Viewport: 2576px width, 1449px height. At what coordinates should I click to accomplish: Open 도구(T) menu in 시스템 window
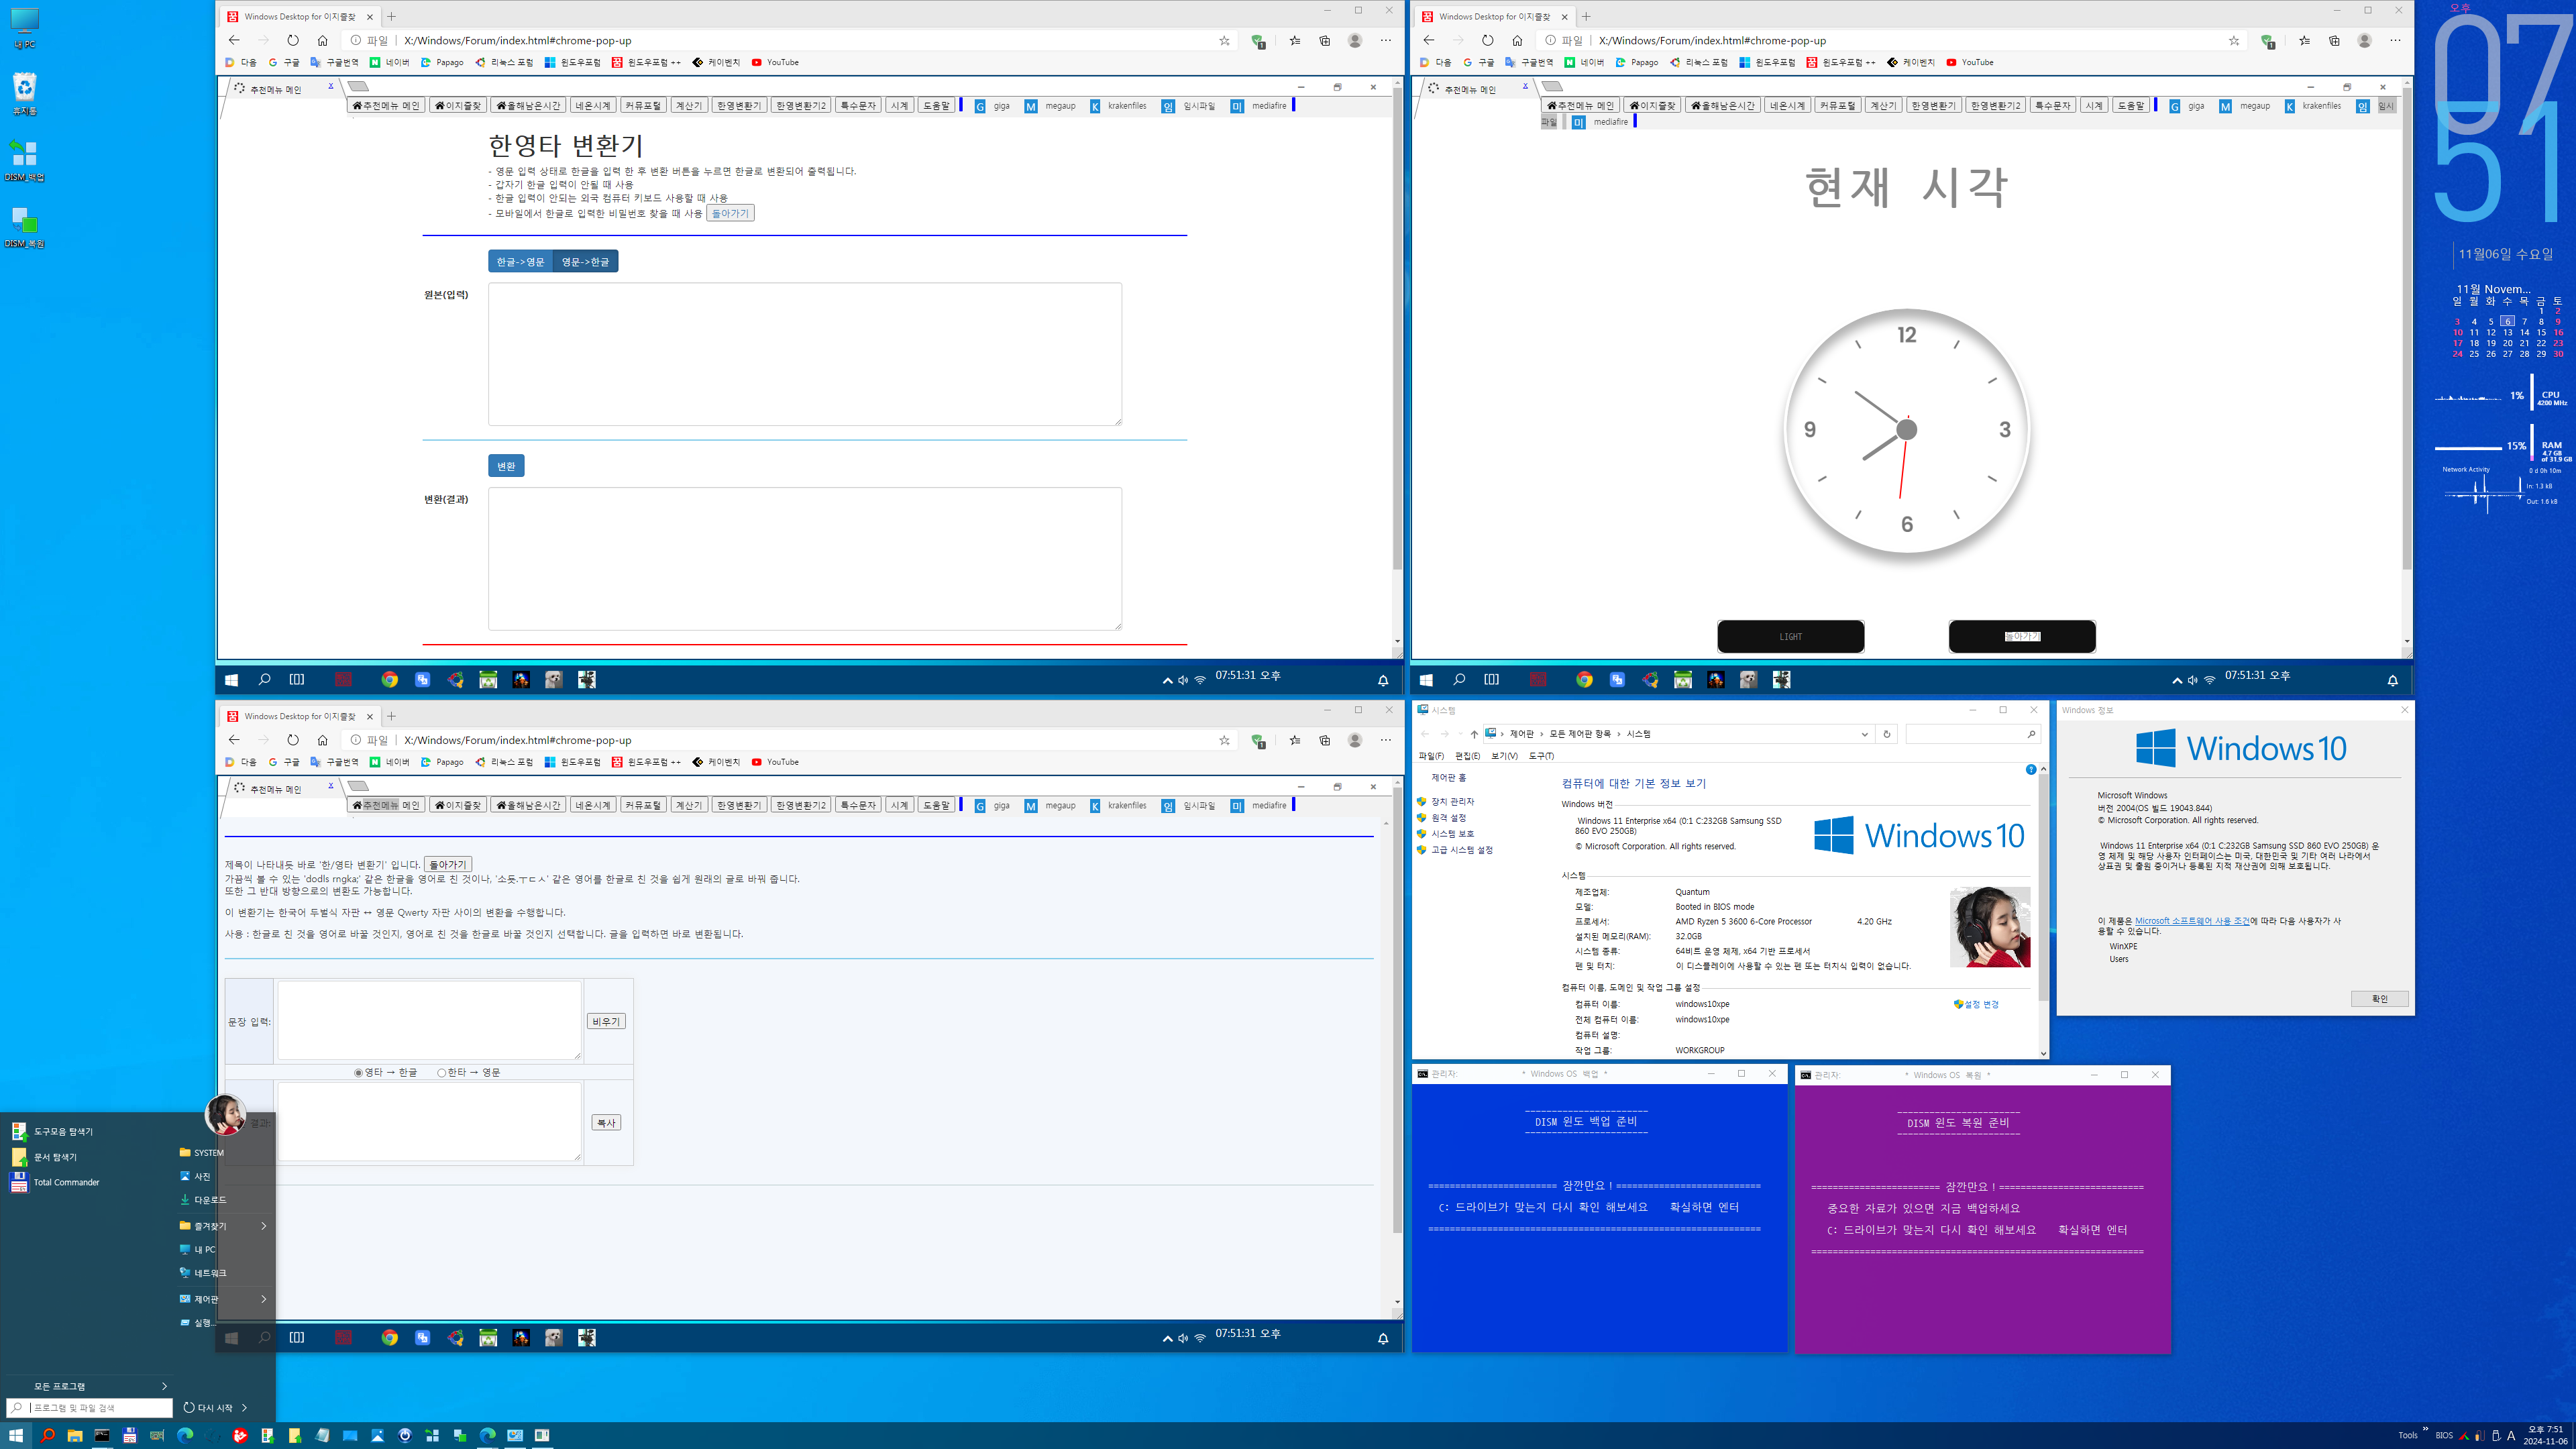click(1541, 756)
